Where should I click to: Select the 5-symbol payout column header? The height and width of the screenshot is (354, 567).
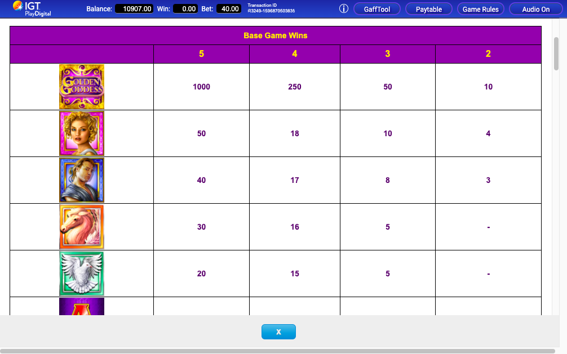[201, 53]
